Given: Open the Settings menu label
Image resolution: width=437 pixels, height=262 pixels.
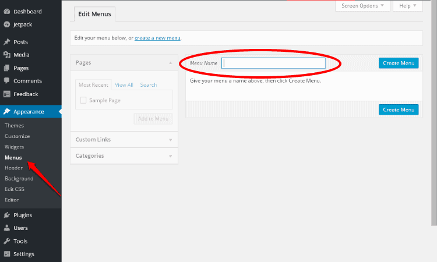Looking at the screenshot, I should [24, 254].
